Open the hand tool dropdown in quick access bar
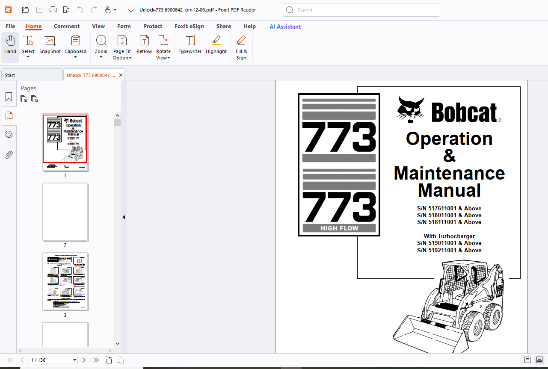 [115, 10]
